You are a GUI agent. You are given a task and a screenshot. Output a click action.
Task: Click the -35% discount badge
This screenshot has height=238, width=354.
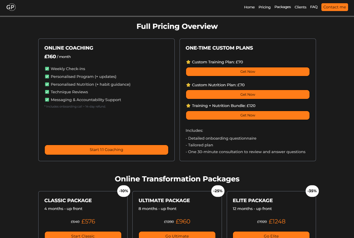(x=312, y=191)
